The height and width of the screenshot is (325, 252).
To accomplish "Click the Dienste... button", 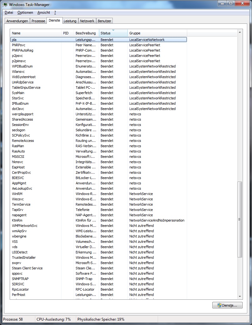I will point(227,305).
